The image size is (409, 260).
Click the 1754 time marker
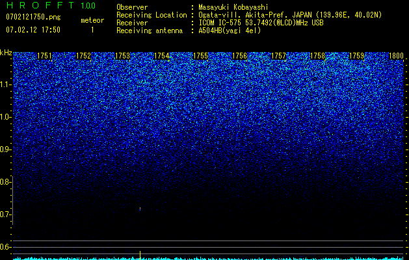(x=161, y=56)
